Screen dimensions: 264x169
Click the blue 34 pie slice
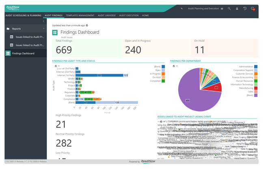[x=214, y=81]
